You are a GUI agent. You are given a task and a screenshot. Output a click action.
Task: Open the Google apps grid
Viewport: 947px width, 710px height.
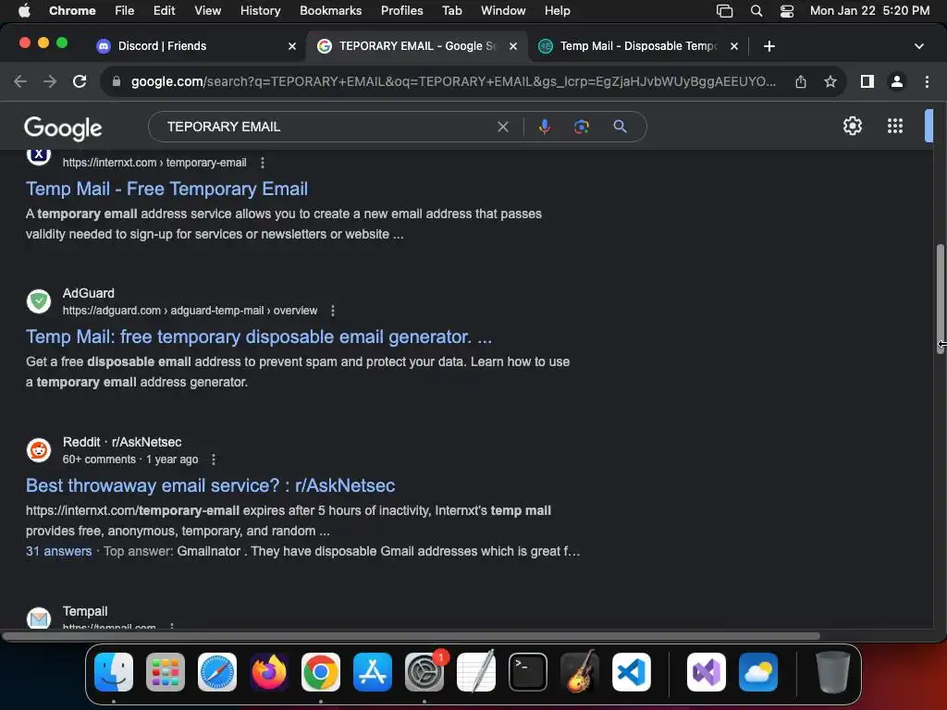895,126
